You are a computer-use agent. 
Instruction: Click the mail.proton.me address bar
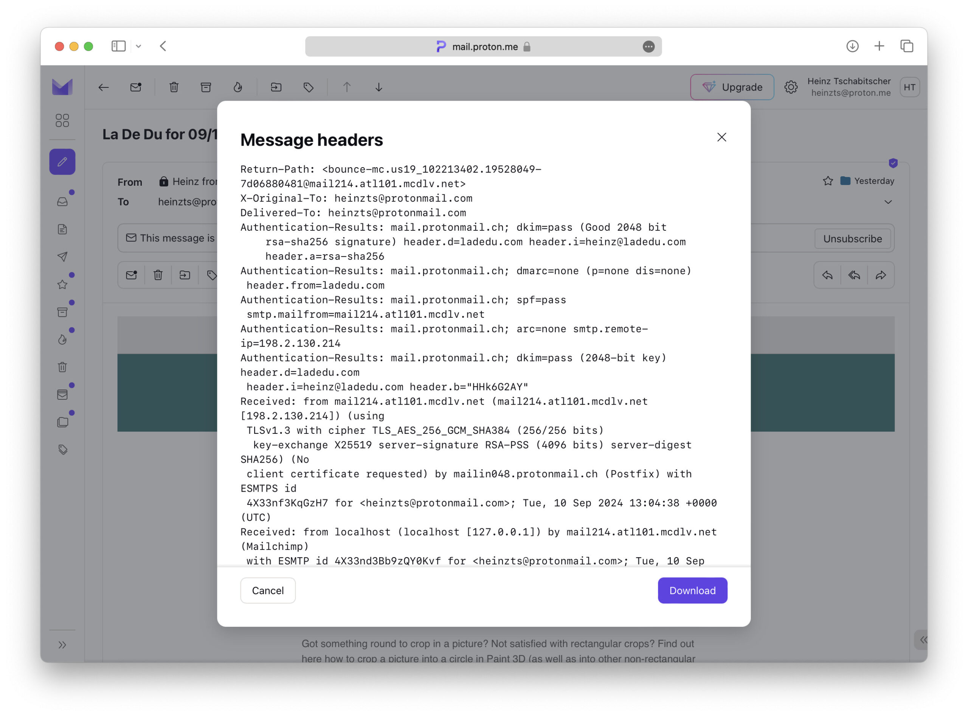coord(484,47)
